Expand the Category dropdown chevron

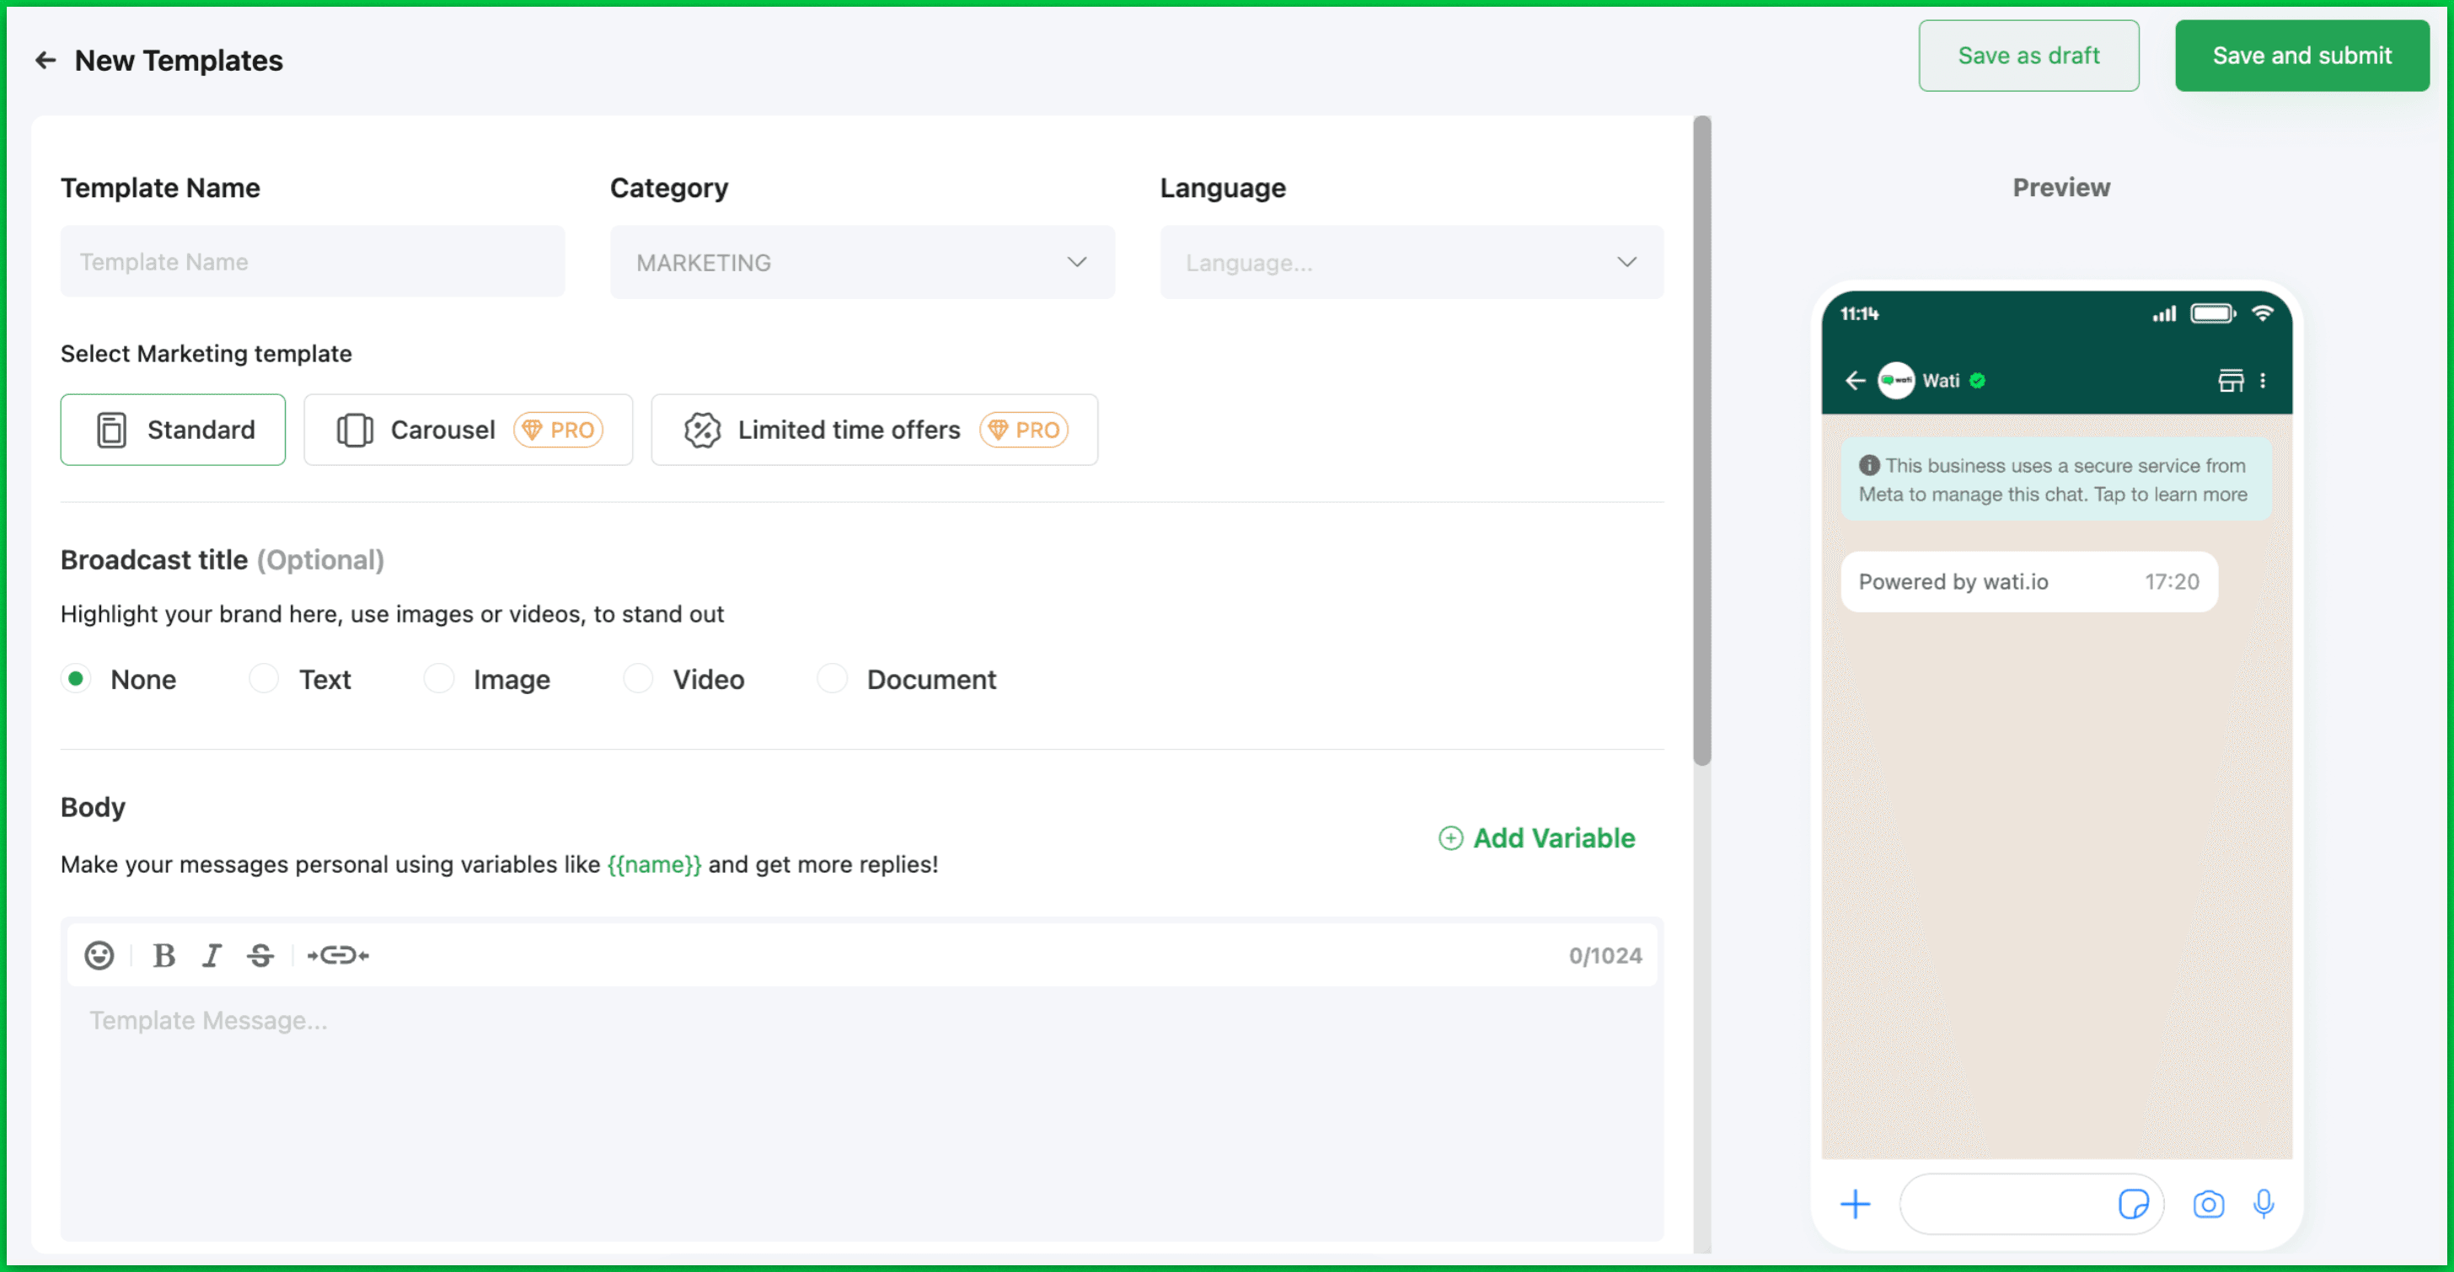point(1076,262)
